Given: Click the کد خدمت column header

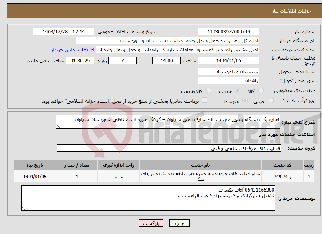Looking at the screenshot, I should 282,165.
